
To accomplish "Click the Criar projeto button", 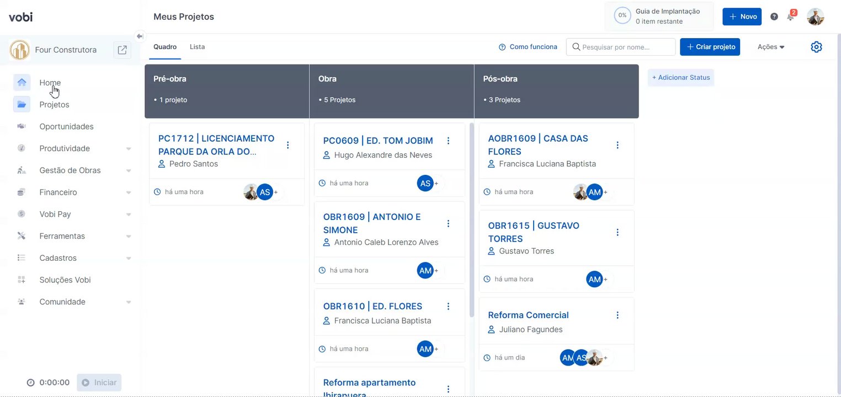I will tap(710, 47).
